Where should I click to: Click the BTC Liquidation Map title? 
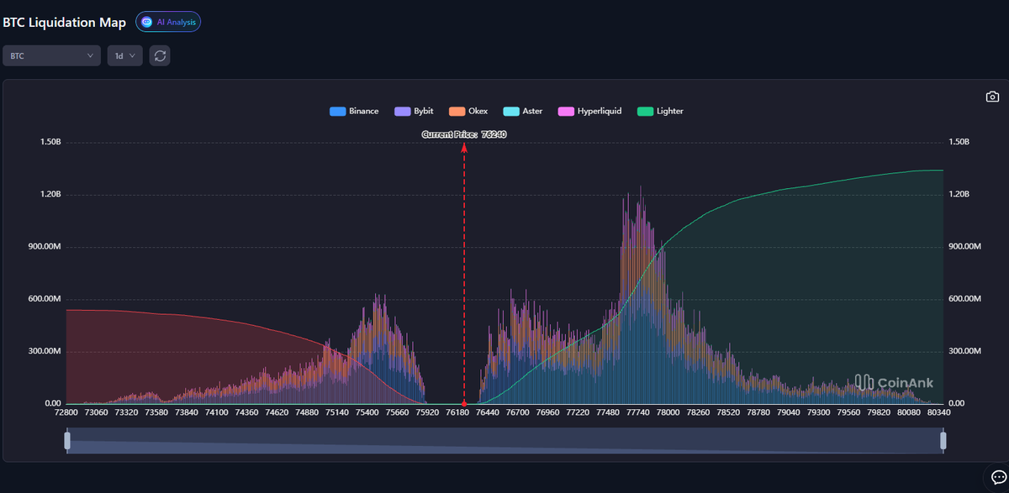[x=65, y=22]
